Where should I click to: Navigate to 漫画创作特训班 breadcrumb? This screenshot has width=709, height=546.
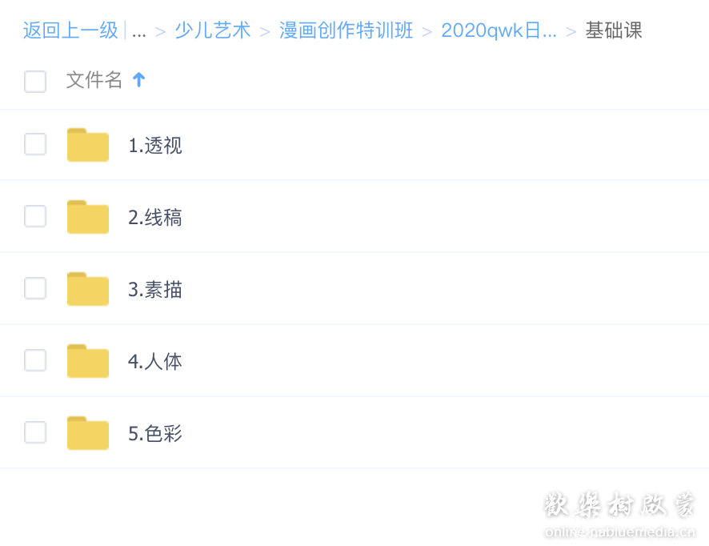346,30
